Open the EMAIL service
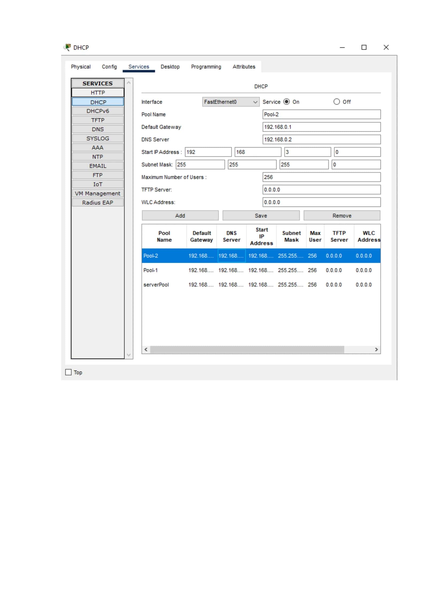The image size is (428, 605). coord(98,166)
